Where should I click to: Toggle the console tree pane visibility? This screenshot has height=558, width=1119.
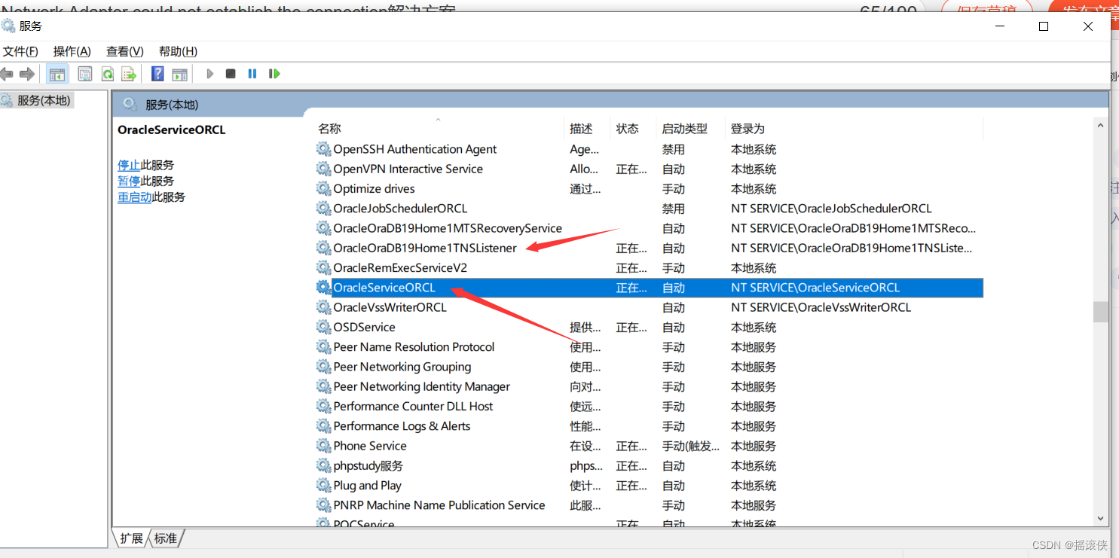click(x=57, y=73)
